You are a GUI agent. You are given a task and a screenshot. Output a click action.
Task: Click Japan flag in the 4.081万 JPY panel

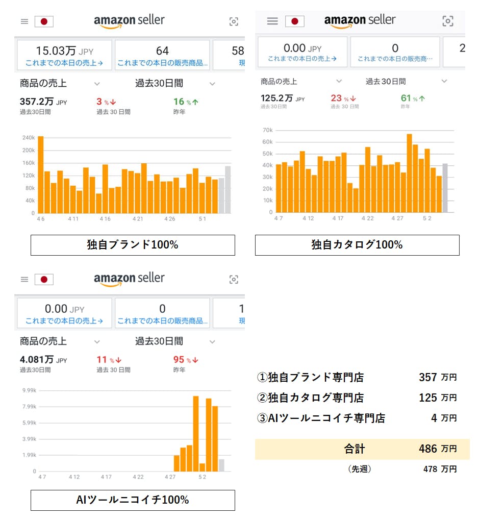click(x=44, y=279)
